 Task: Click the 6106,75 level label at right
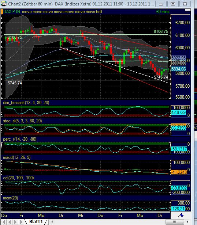click(x=161, y=31)
